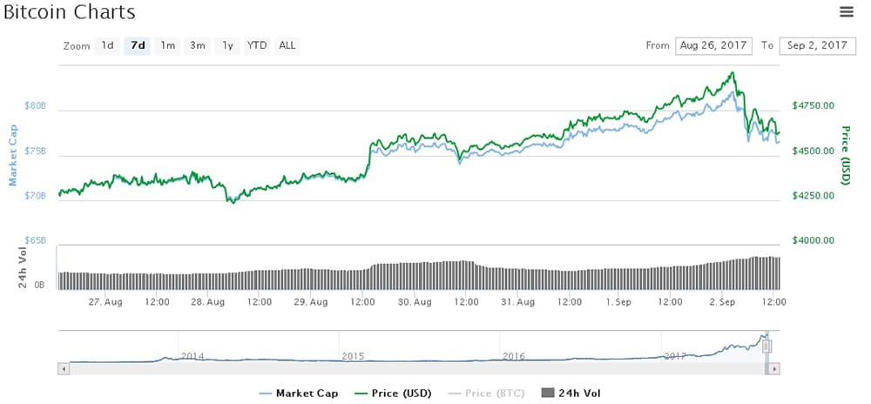Image resolution: width=871 pixels, height=404 pixels.
Task: Click the 24h Vol legend swatch
Action: 548,394
